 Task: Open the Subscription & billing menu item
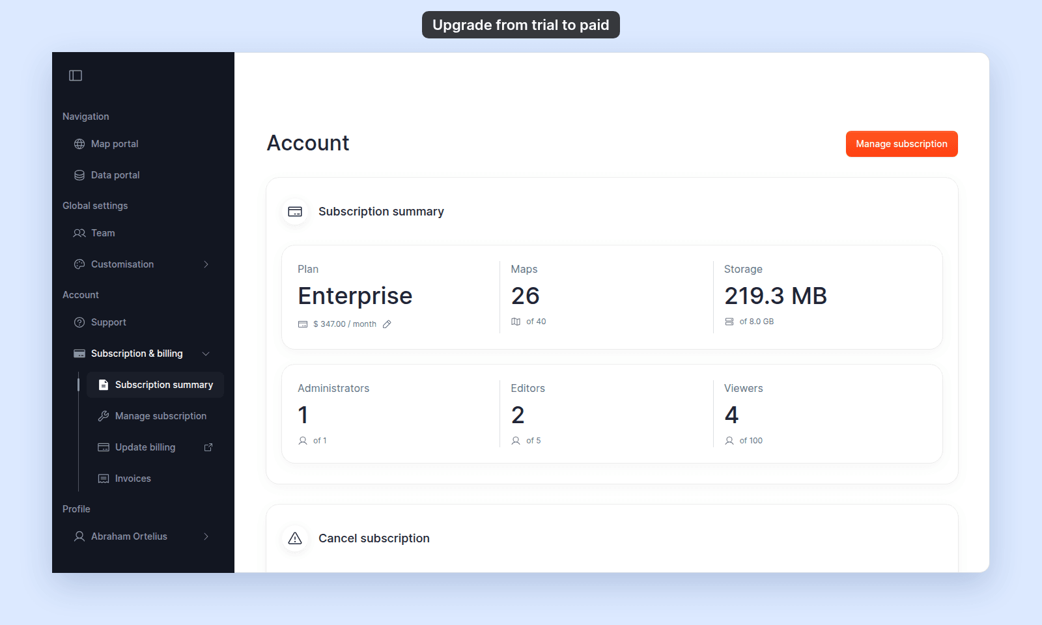click(143, 354)
